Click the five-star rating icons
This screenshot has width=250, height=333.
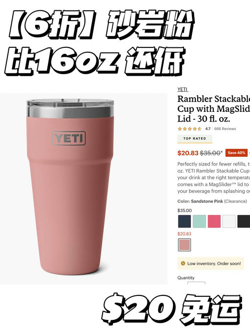[189, 129]
